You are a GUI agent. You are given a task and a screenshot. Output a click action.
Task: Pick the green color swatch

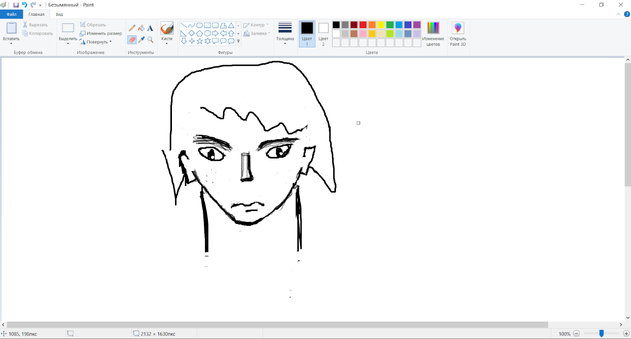390,25
